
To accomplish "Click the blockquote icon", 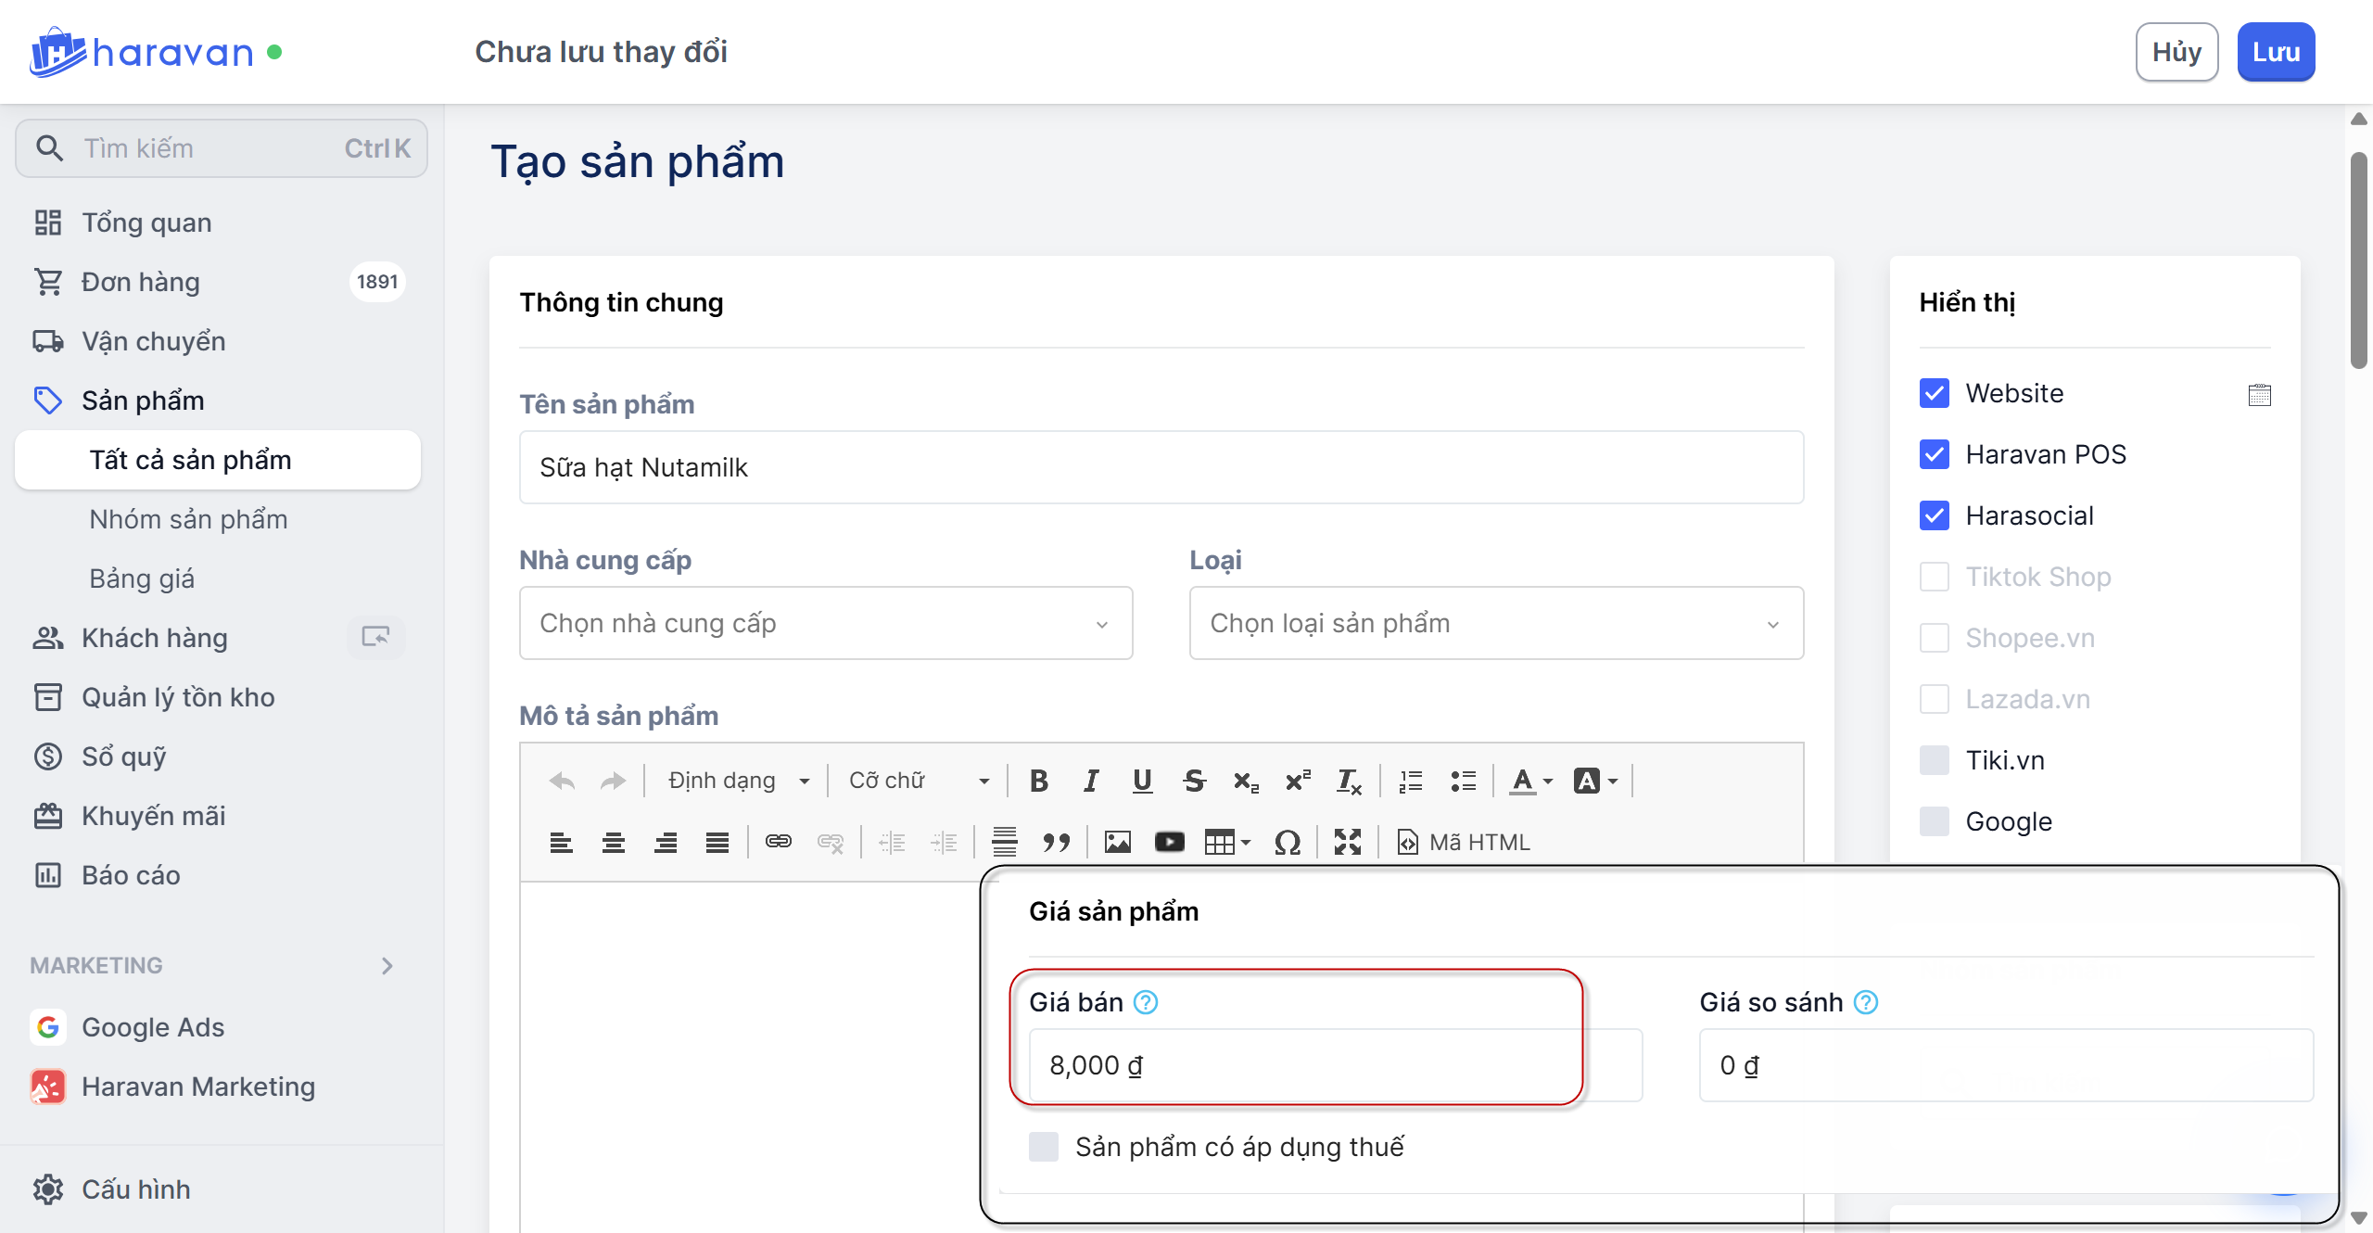I will click(1056, 842).
